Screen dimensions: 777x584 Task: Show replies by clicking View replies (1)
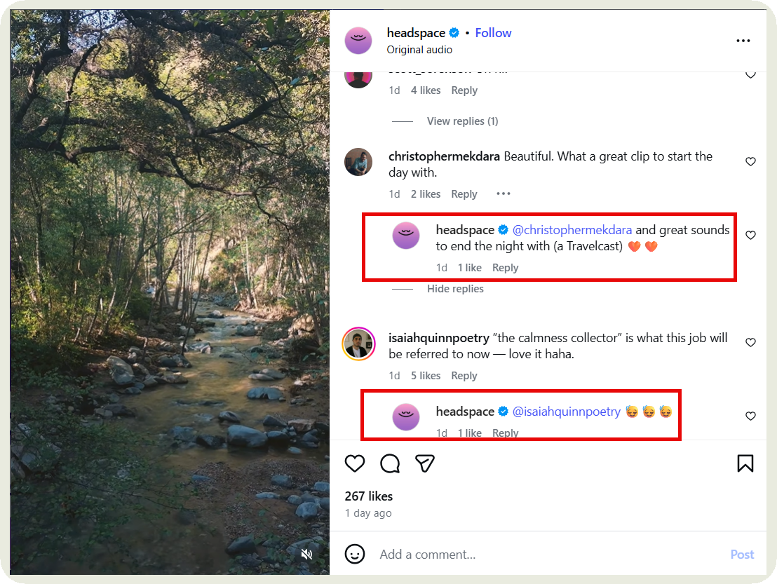point(462,121)
